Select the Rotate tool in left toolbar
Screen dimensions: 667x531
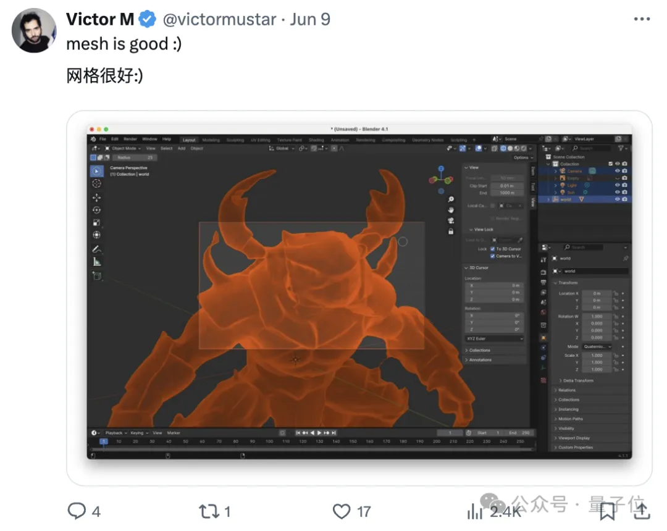coord(97,211)
